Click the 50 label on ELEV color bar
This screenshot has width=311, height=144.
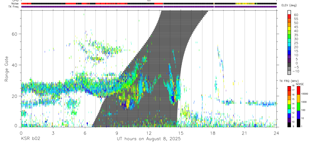click(x=296, y=23)
